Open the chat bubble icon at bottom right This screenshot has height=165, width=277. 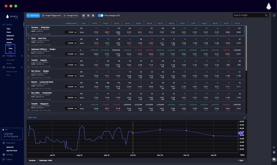click(274, 159)
